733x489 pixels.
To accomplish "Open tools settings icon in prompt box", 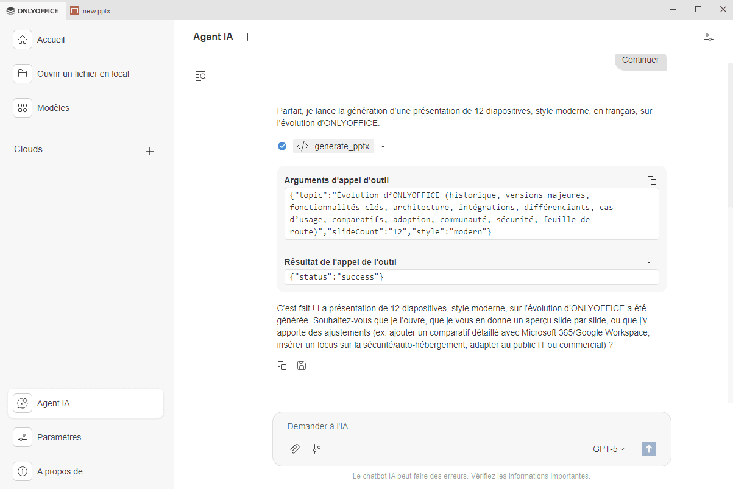I will (317, 449).
